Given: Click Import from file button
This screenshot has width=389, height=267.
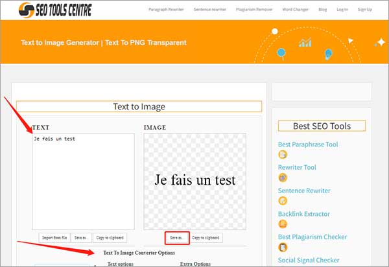Looking at the screenshot, I should 54,238.
